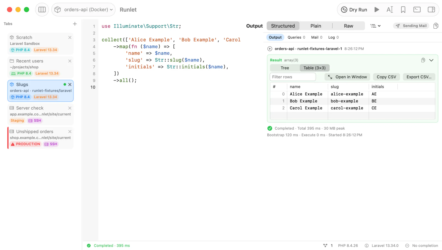Close the Unshipped orders tab
442x250 pixels.
(70, 131)
